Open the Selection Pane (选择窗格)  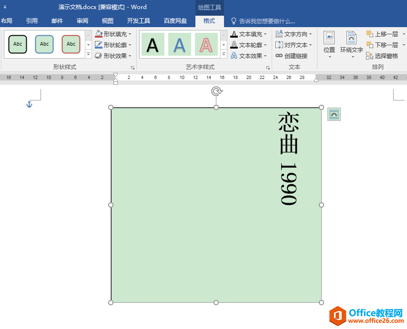point(382,56)
